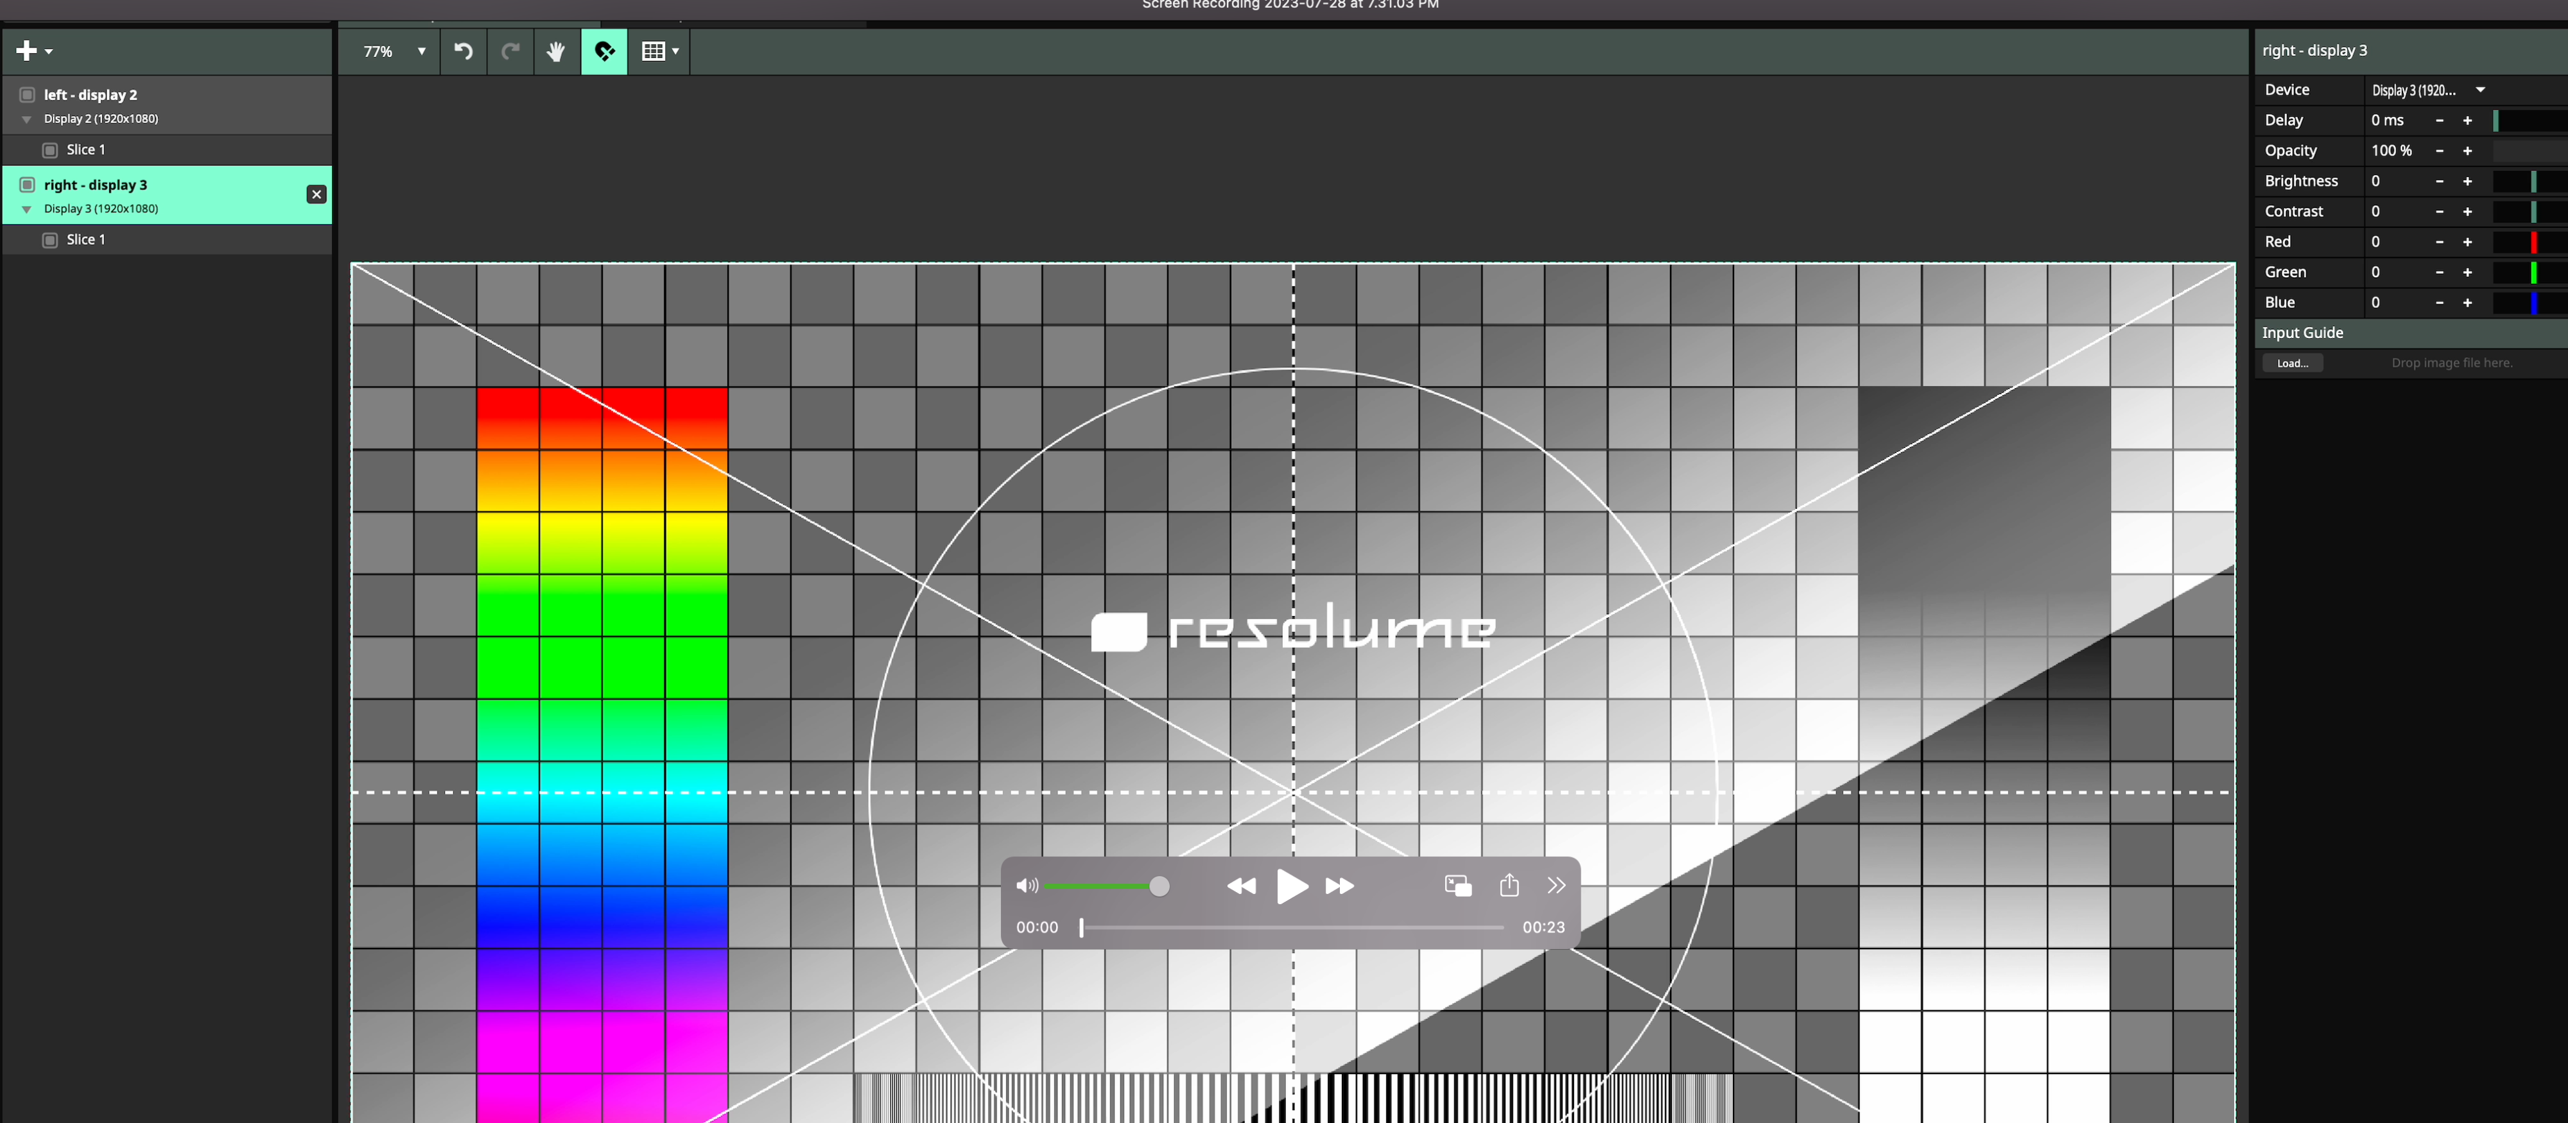Select the hand pan tool
The image size is (2568, 1123).
point(556,51)
